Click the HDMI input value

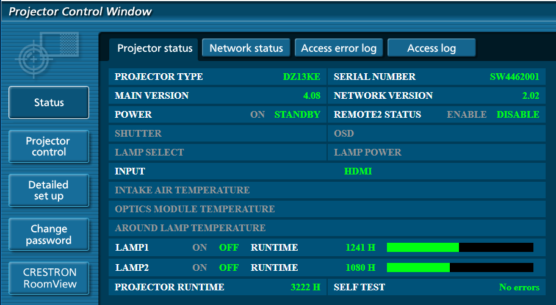358,171
